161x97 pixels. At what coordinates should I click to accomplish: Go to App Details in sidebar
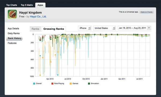point(13,29)
